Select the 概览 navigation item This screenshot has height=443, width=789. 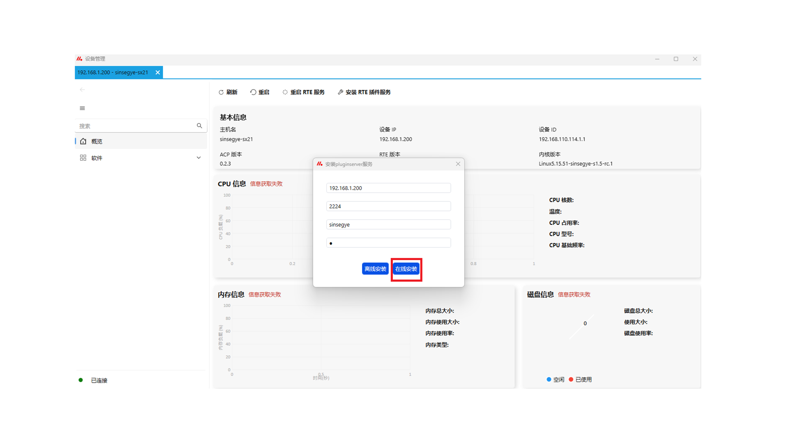97,141
